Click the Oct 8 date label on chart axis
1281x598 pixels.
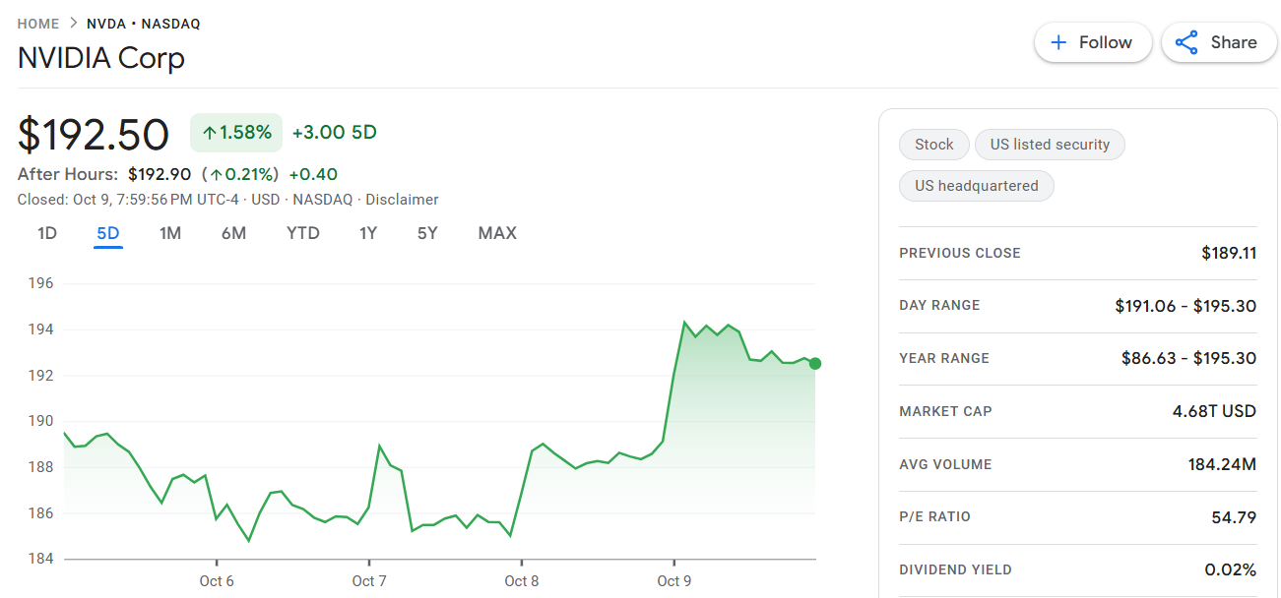coord(522,581)
